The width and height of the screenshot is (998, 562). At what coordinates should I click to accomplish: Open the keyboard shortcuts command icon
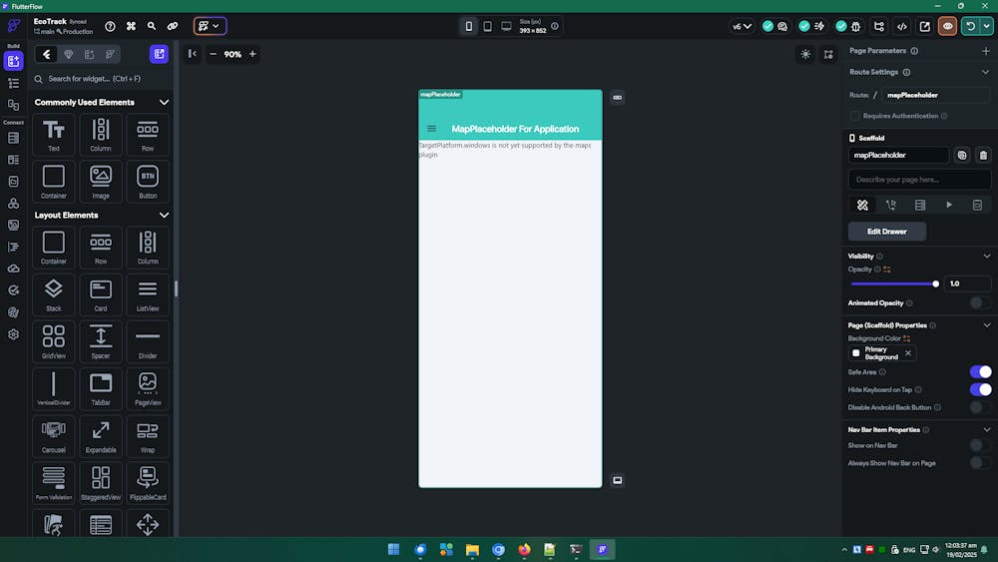(131, 26)
